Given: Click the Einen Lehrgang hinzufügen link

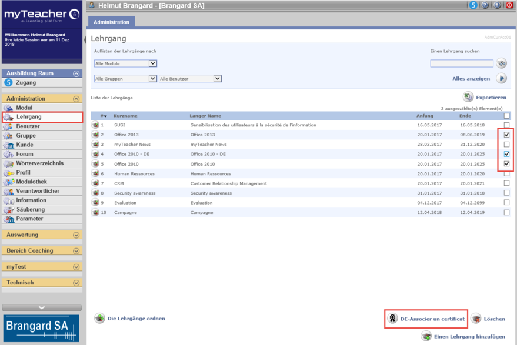Looking at the screenshot, I should click(469, 337).
